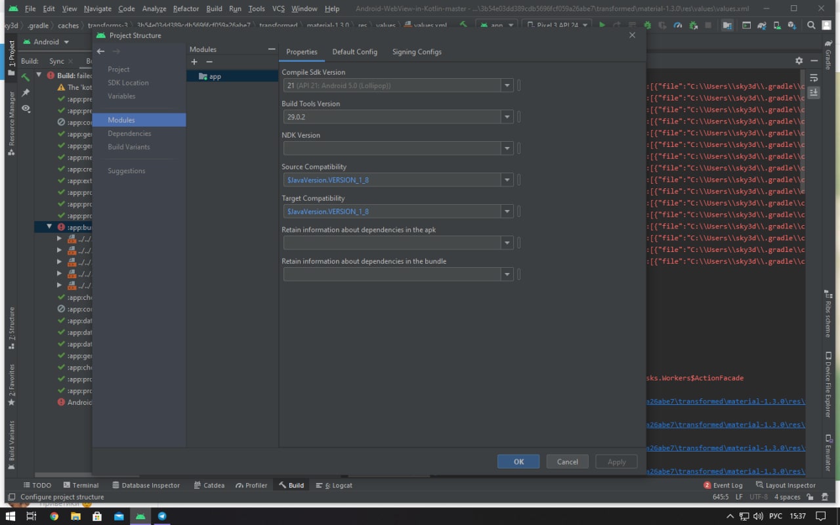Open the Target Compatibility dropdown
Screen dimensions: 840x525
coord(507,211)
